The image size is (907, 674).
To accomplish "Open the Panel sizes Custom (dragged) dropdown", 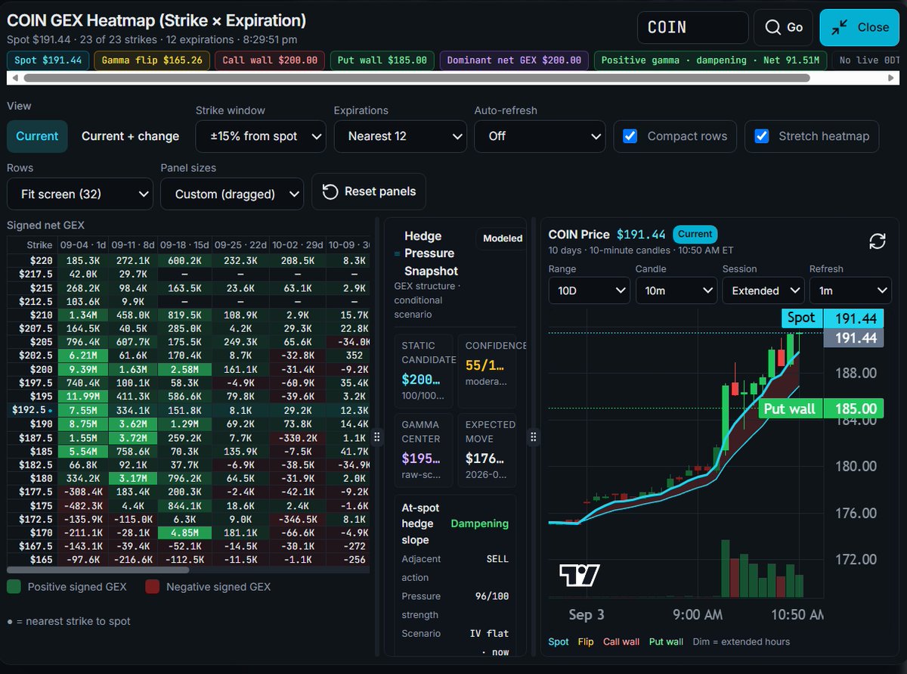I will click(x=232, y=194).
